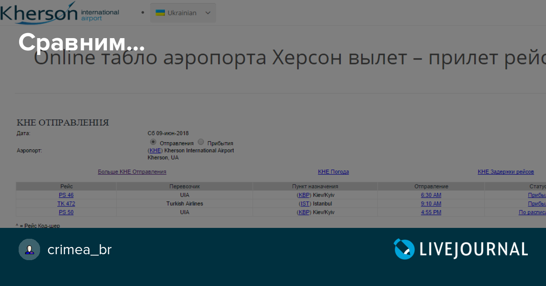Open the KHE Задержки рейсов link
Screen dimensions: 546x286
pos(506,172)
